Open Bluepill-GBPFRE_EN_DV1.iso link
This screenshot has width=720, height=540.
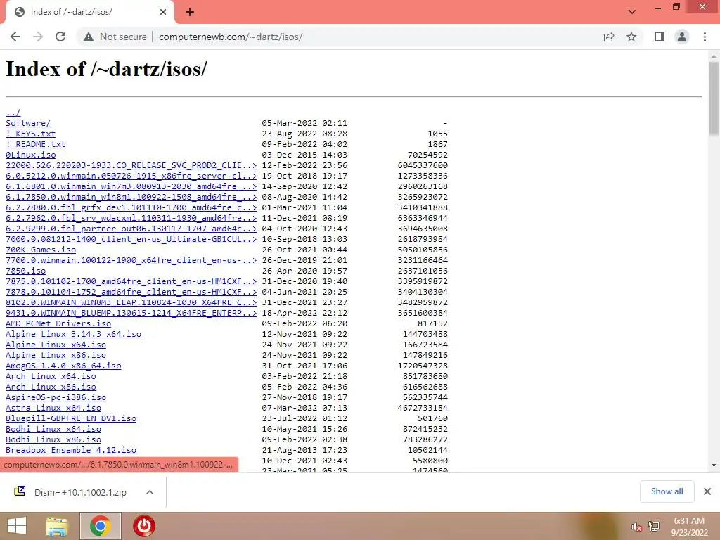click(71, 419)
